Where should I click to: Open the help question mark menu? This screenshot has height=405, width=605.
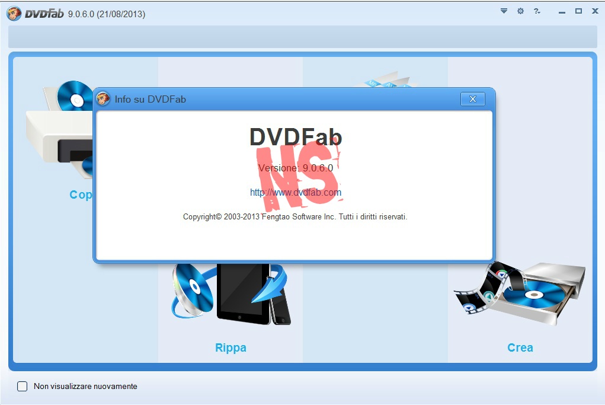537,11
